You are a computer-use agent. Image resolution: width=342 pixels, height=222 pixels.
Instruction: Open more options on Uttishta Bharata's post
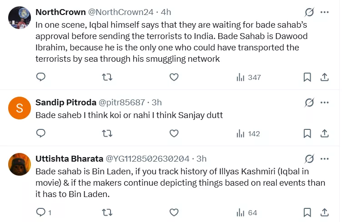pyautogui.click(x=325, y=158)
